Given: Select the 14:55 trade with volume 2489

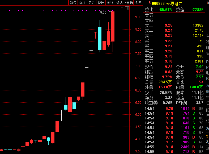Looking at the screenshot, I should (174, 147).
